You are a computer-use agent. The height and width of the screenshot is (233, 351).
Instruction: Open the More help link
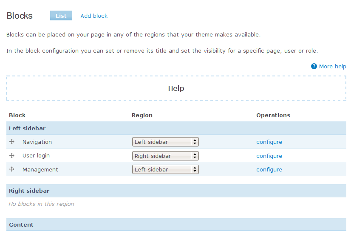tap(332, 66)
